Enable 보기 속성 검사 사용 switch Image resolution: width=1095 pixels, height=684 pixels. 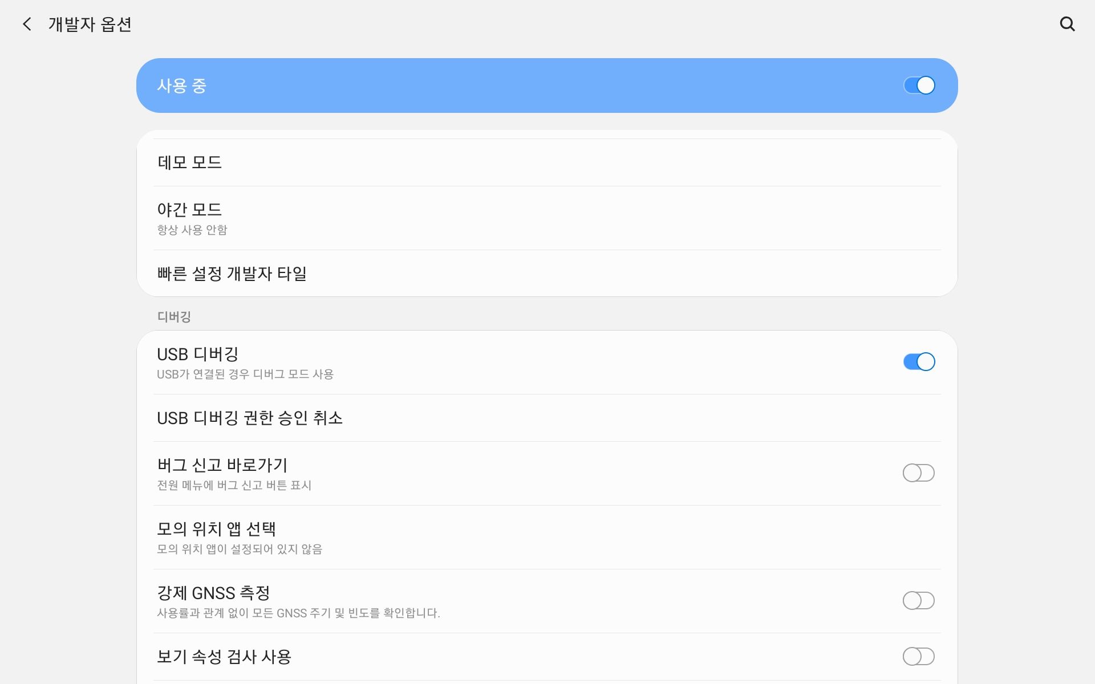(x=918, y=657)
